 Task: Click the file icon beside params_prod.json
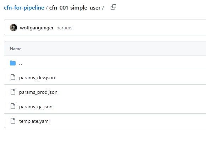pos(13,92)
